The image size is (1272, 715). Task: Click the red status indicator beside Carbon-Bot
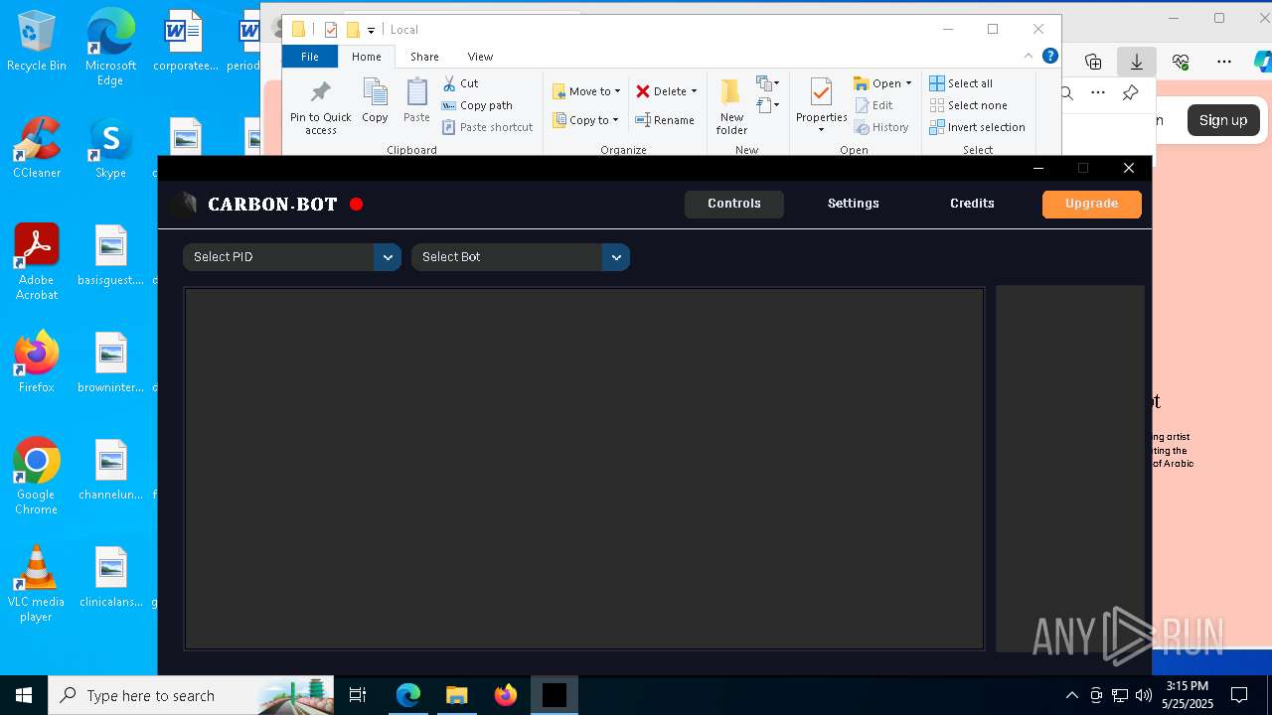357,205
